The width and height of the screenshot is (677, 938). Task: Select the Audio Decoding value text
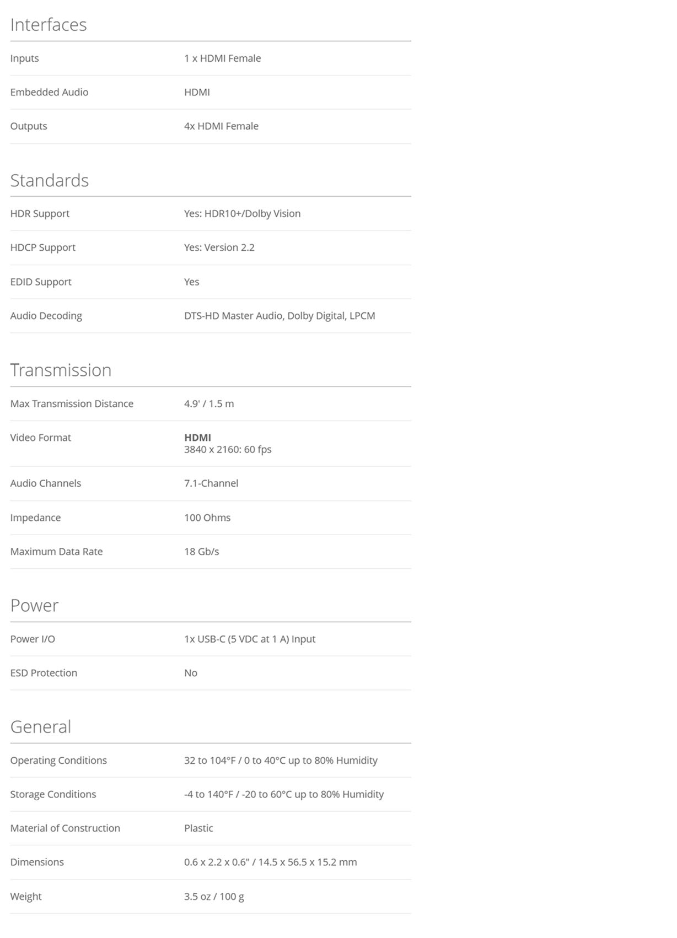tap(280, 316)
